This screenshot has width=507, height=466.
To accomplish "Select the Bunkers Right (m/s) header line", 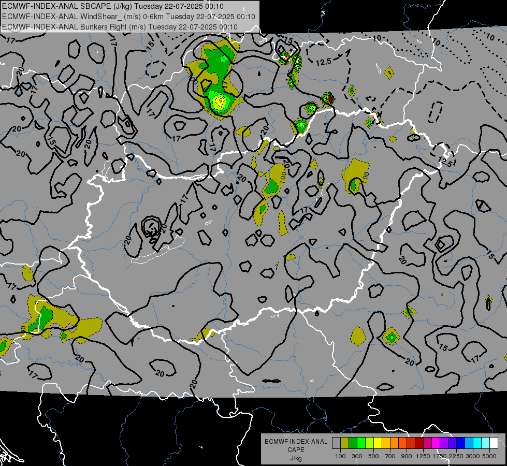I will 120,27.
